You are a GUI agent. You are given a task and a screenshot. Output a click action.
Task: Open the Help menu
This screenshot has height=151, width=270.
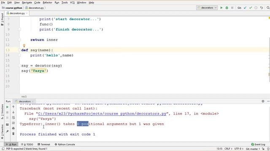[92, 3]
